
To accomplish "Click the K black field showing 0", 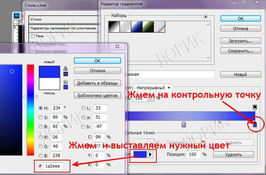I will pyautogui.click(x=99, y=165).
